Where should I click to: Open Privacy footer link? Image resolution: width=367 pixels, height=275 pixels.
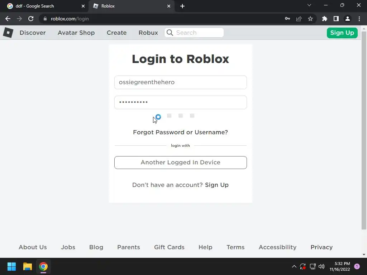pos(321,247)
